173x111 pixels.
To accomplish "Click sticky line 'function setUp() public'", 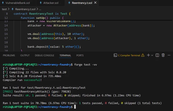I will click(x=42, y=18).
